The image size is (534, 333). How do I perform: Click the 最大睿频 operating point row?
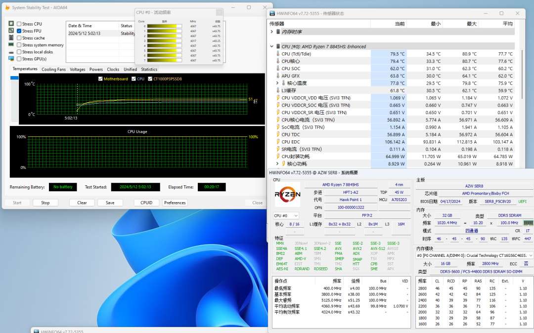[x=341, y=300]
